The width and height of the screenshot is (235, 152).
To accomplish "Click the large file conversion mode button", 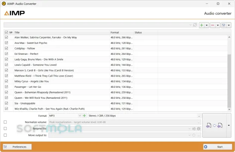I will (214, 125).
